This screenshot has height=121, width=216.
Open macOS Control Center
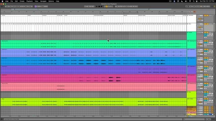197,1
